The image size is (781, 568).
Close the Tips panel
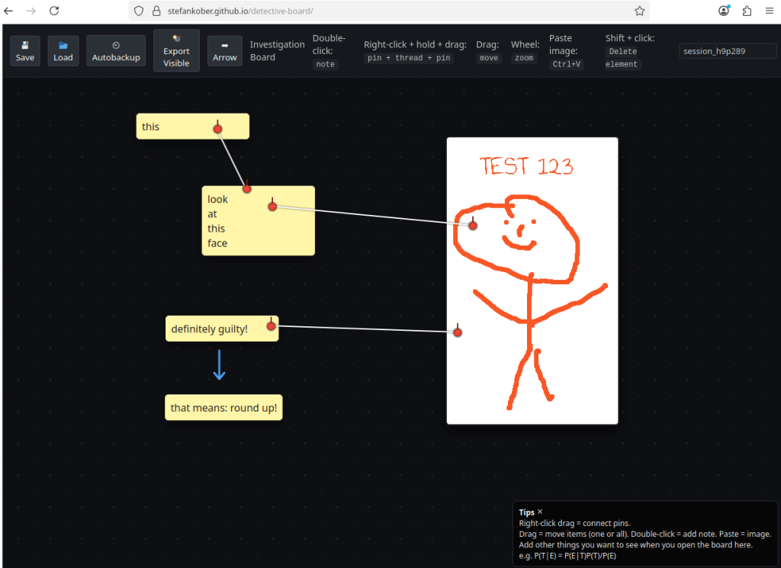[x=540, y=512]
